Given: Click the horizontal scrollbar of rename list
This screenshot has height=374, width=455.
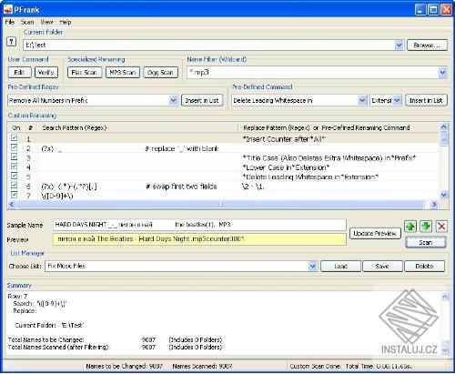Looking at the screenshot, I should [x=220, y=205].
